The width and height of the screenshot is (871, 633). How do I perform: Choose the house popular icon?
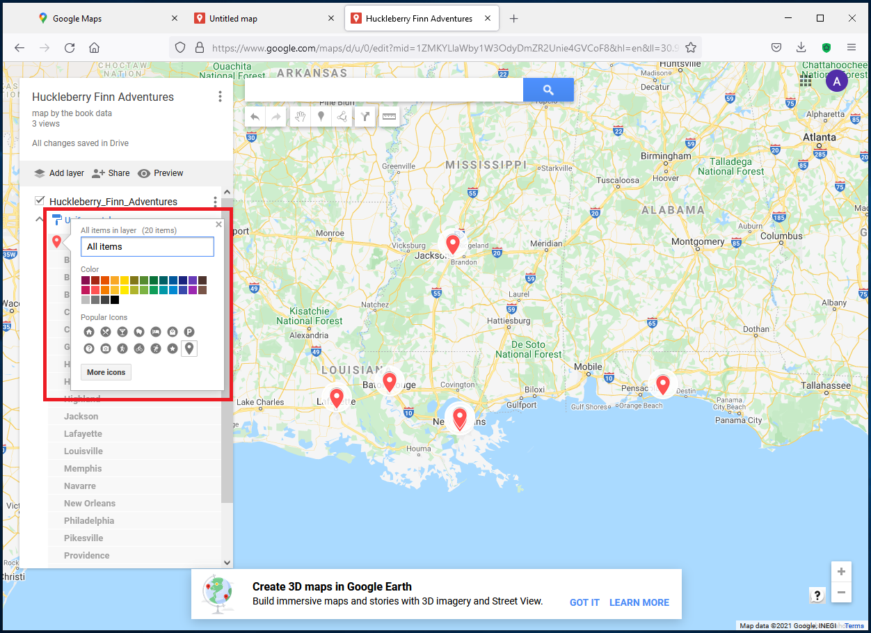89,332
